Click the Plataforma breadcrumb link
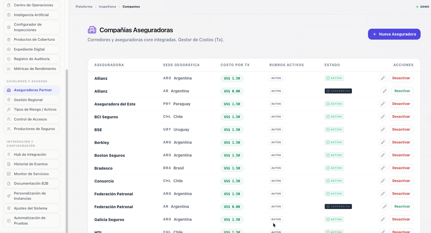This screenshot has height=233, width=431. coord(84,7)
